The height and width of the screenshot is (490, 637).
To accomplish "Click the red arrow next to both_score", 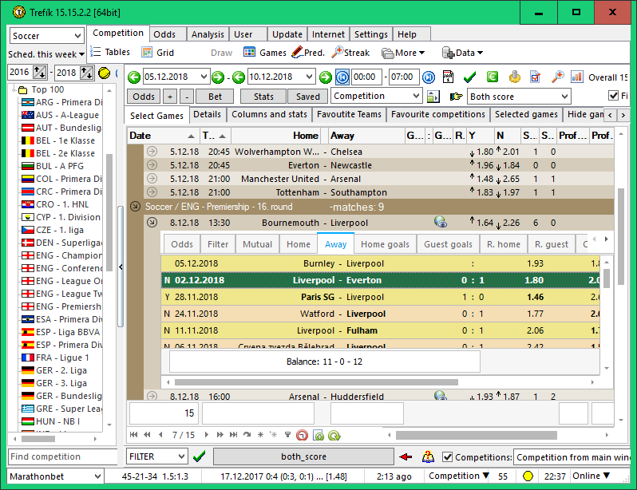I will click(x=406, y=456).
